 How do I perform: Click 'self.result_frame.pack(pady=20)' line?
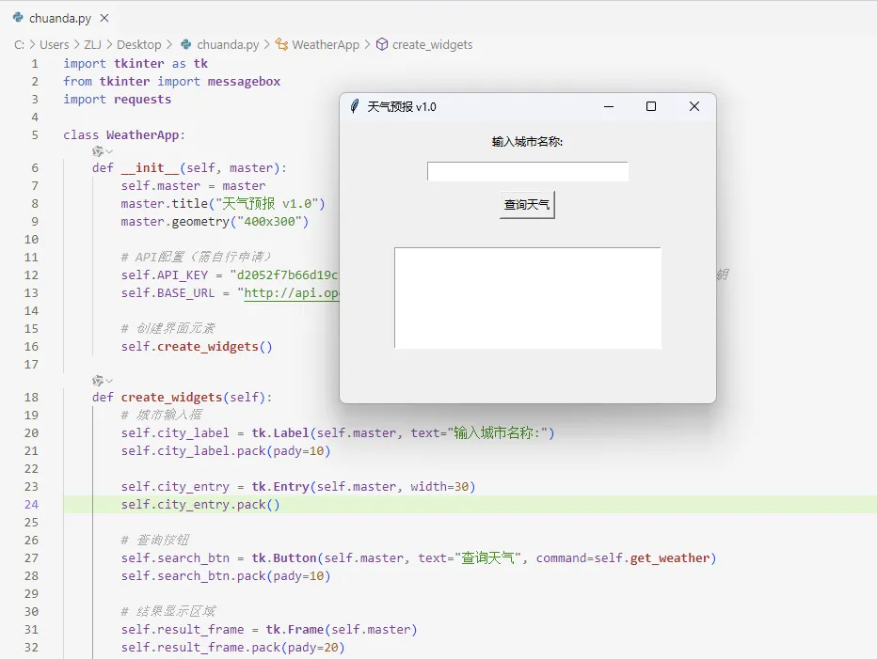point(232,648)
